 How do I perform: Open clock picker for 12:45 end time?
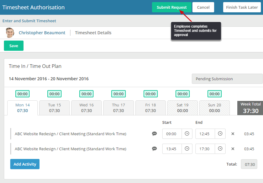[220, 134]
